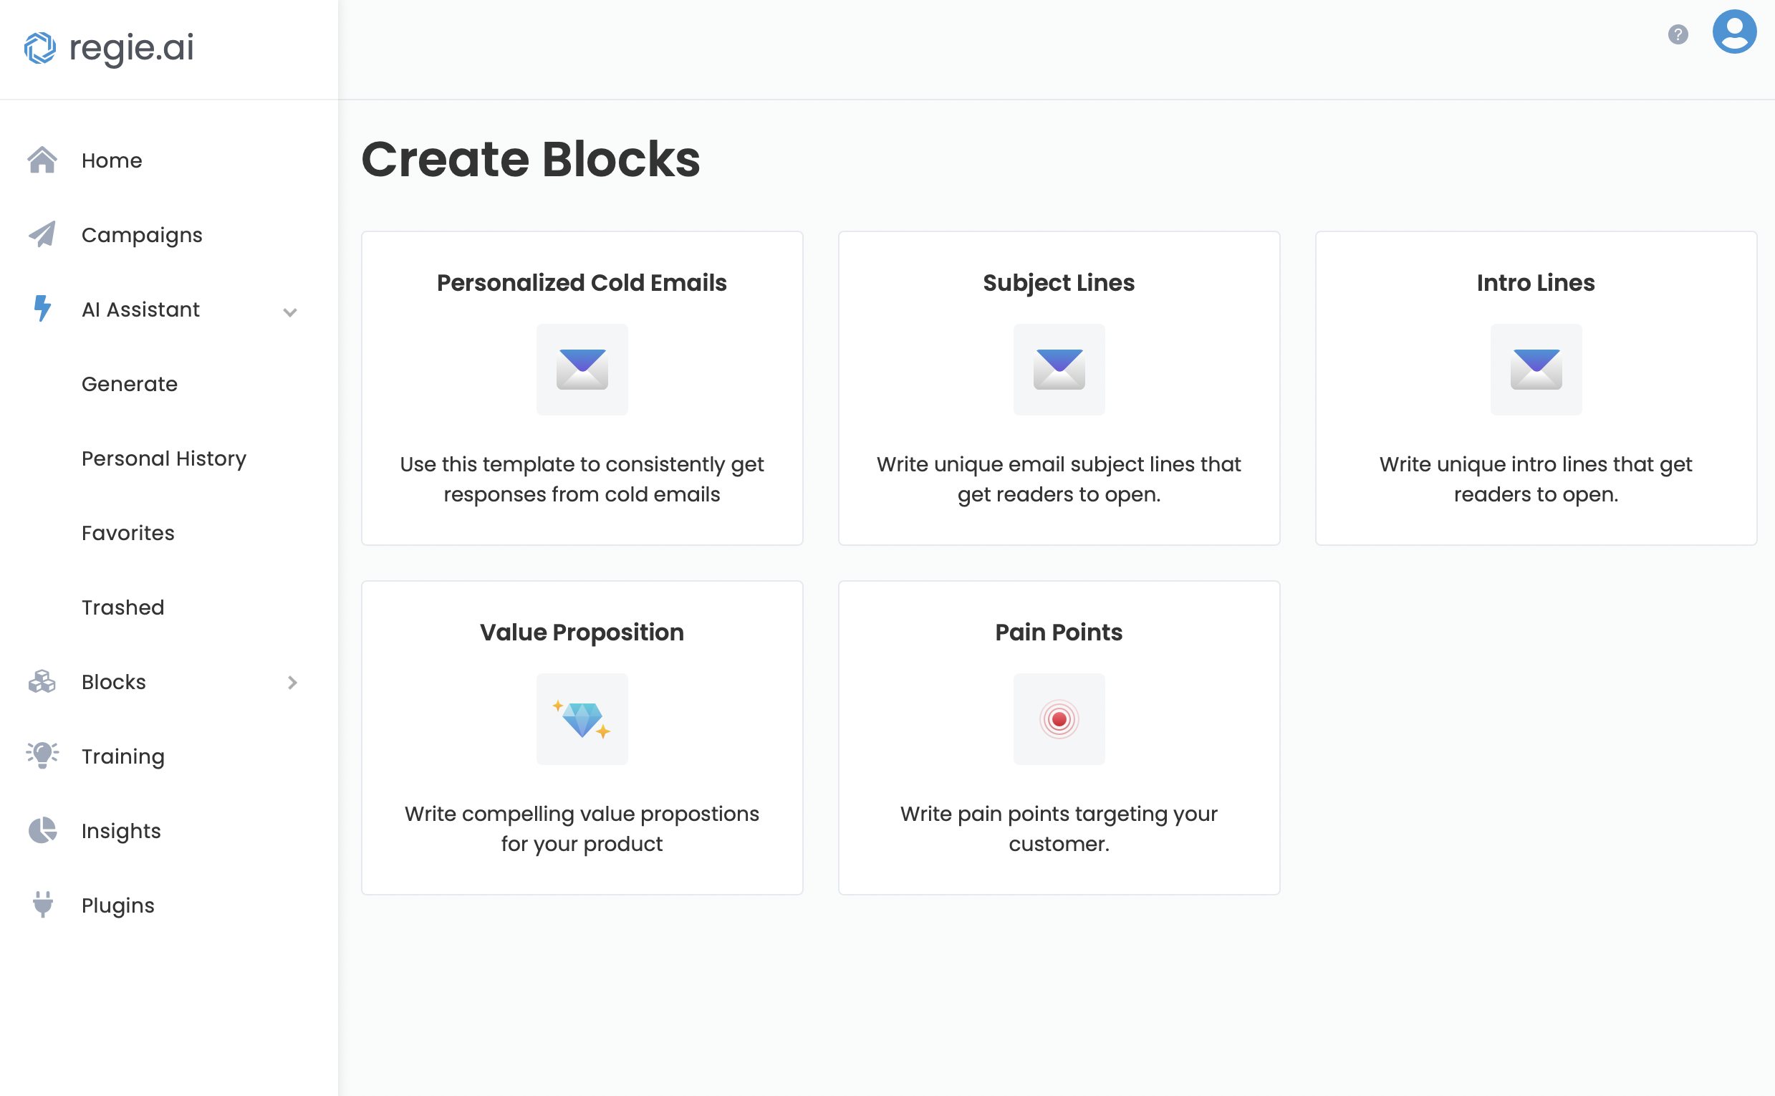Select the Subject Lines card

point(1059,388)
